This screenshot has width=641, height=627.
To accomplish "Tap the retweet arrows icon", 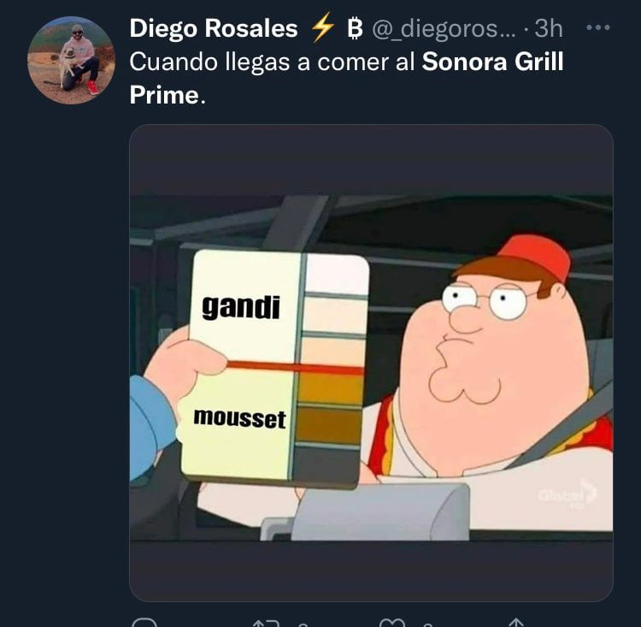I will pos(266,624).
